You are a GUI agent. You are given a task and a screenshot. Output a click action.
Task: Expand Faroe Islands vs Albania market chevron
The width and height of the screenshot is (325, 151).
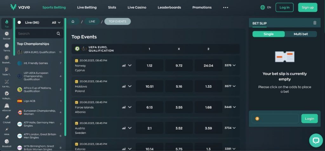coord(130,107)
